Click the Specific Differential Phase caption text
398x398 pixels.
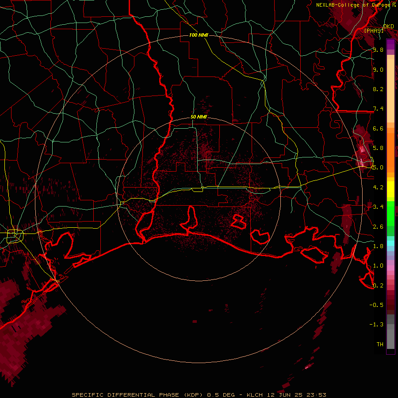(199, 395)
